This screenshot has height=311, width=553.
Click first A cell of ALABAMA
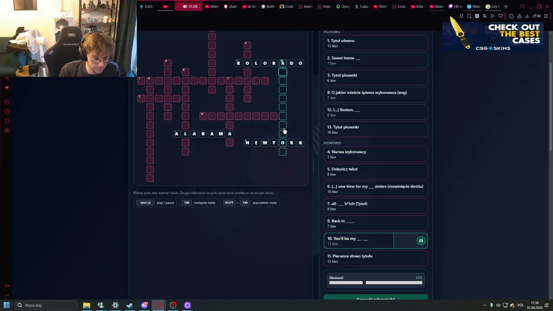click(176, 134)
